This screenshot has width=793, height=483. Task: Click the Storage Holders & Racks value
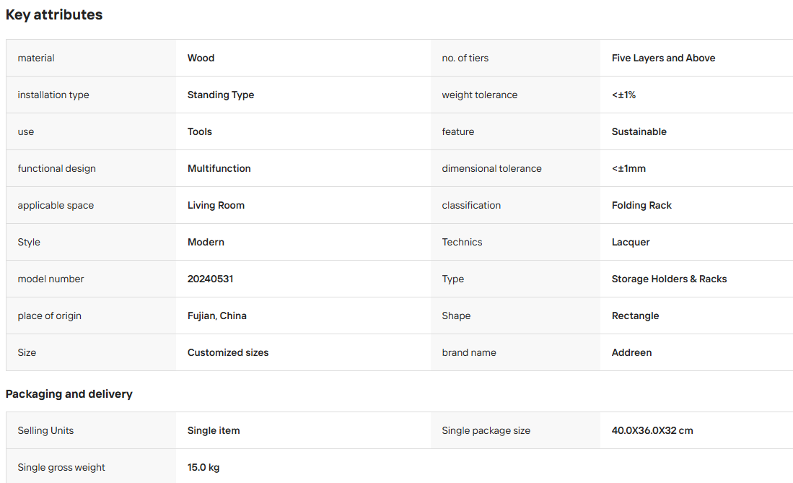[x=669, y=279]
